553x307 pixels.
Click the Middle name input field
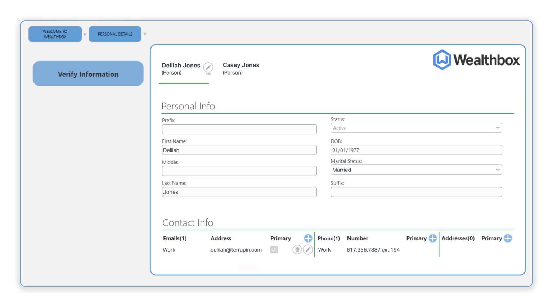pos(239,171)
